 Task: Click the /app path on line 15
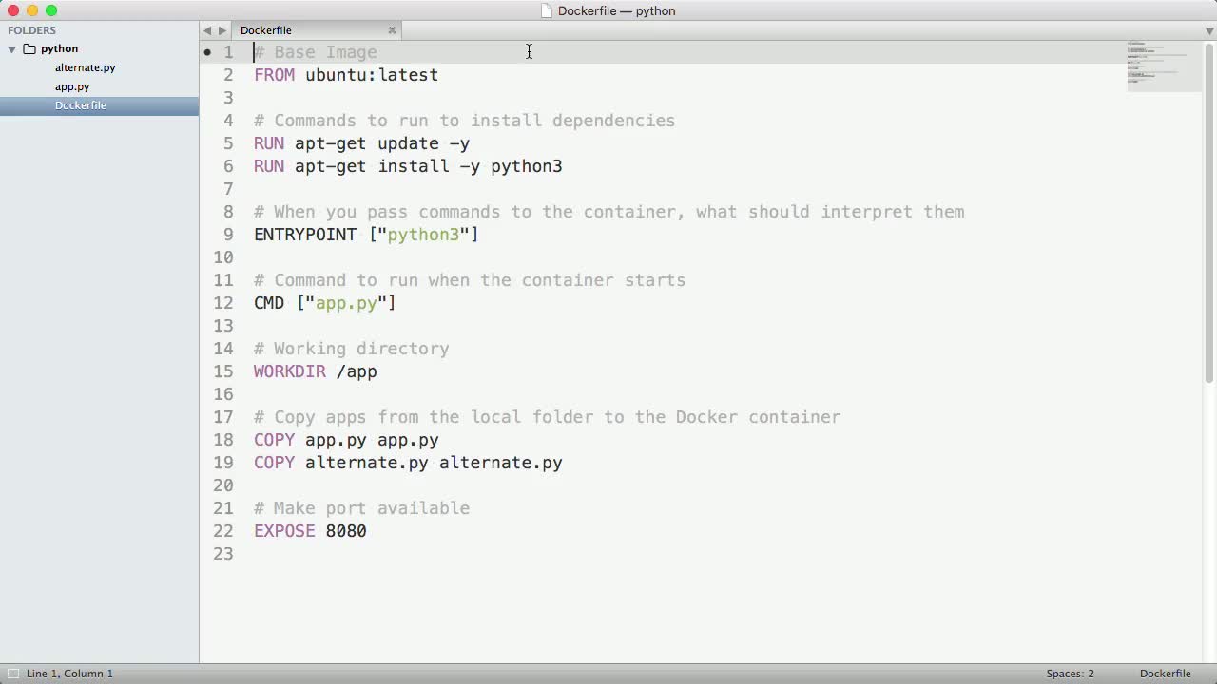tap(357, 371)
